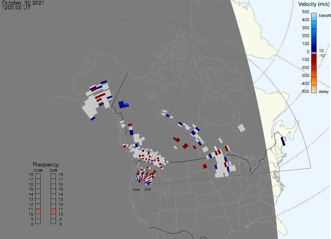This screenshot has width=331, height=239.
Task: Click the red marker on cvw frequency bar
Action: click(x=38, y=211)
